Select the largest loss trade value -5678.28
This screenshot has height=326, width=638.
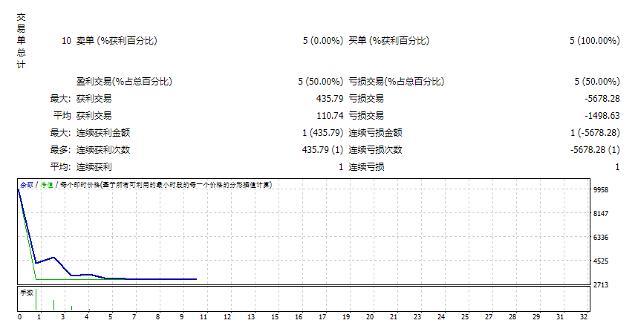[x=602, y=99]
